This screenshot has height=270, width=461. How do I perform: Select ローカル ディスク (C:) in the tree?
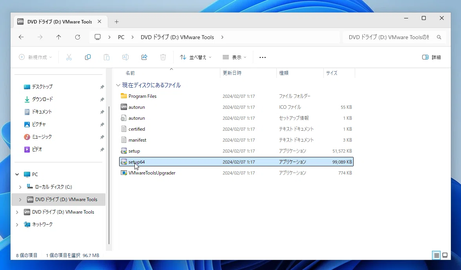click(x=53, y=187)
